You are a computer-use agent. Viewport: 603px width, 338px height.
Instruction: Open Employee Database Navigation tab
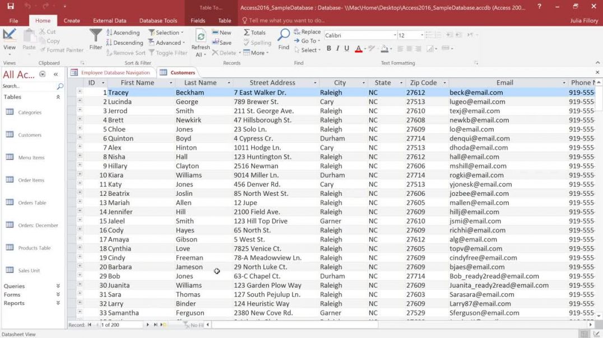click(x=112, y=73)
